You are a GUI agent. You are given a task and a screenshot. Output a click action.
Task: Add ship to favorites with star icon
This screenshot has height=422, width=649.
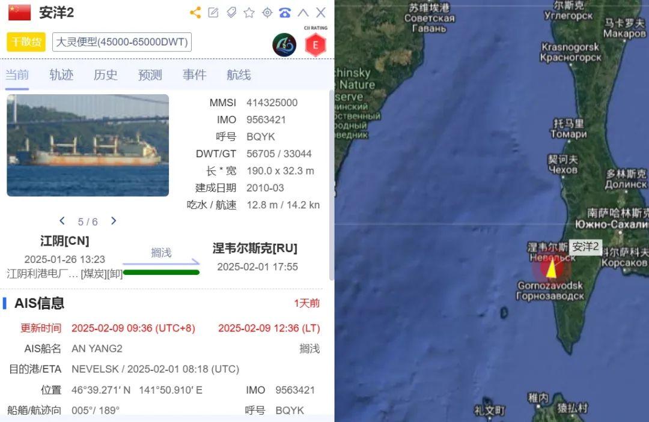click(249, 13)
